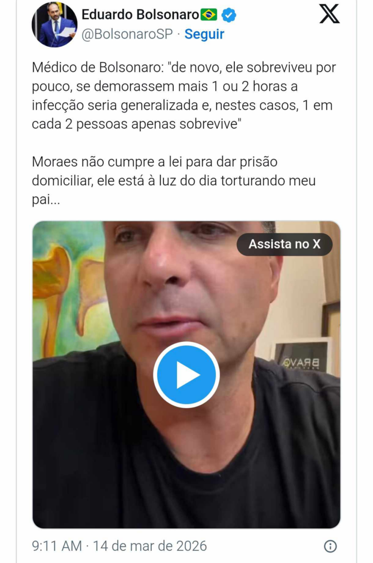The width and height of the screenshot is (373, 563).
Task: Click the Assista no X button
Action: 284,244
